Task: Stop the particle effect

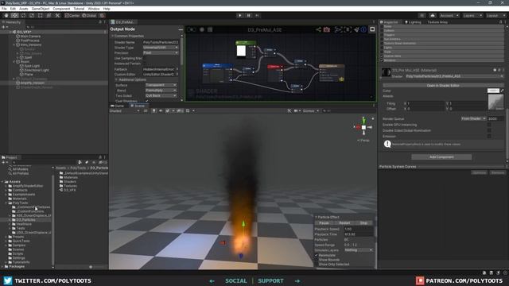Action: pyautogui.click(x=363, y=223)
